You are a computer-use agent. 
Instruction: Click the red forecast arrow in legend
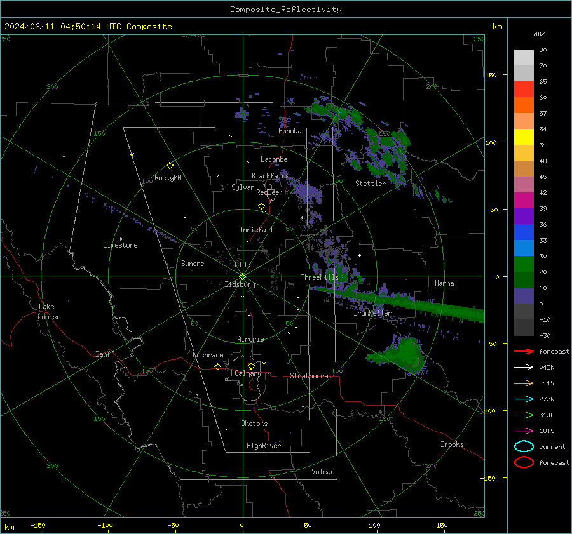click(524, 351)
